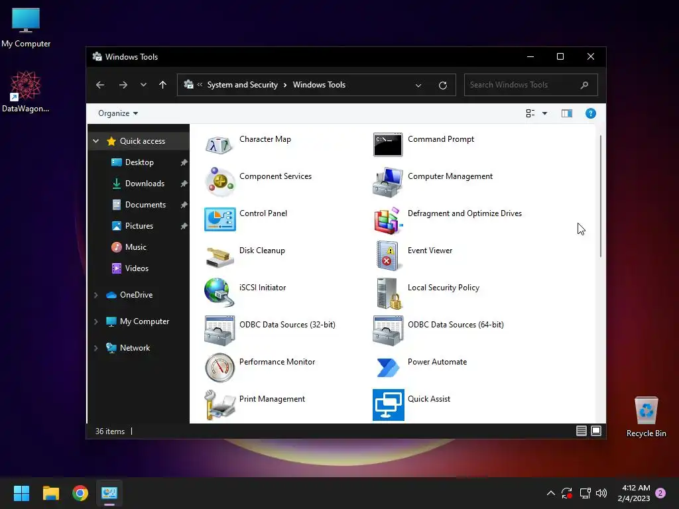The width and height of the screenshot is (679, 509).
Task: Click the search magnifier icon
Action: coord(584,85)
